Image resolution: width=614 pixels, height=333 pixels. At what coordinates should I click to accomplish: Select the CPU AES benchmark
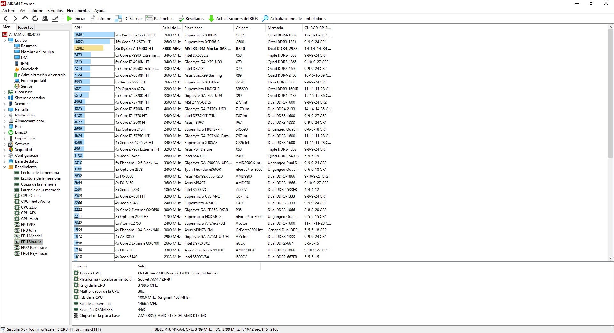pyautogui.click(x=25, y=213)
